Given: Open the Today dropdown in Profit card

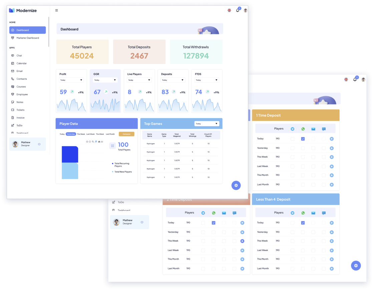Looking at the screenshot, I should (x=71, y=80).
